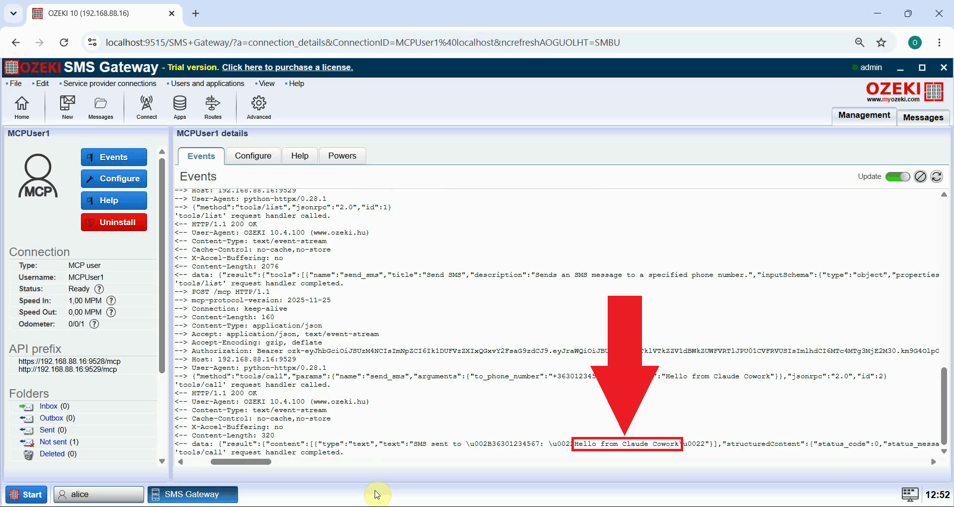Go back to the previous page
The height and width of the screenshot is (507, 954).
(x=16, y=42)
